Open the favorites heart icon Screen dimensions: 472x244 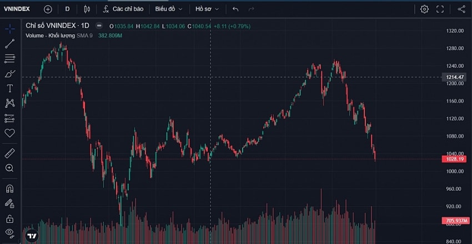click(9, 133)
